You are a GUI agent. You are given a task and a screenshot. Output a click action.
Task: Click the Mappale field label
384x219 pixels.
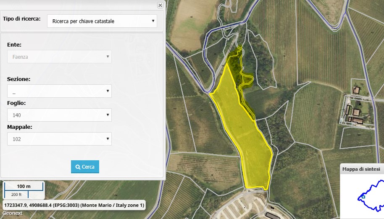point(19,127)
